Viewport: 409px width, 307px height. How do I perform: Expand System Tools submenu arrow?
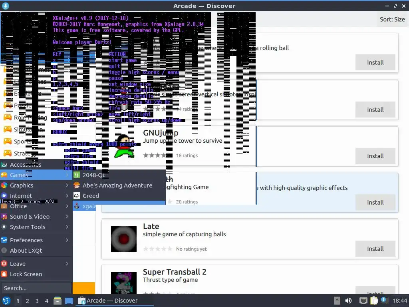click(67, 227)
